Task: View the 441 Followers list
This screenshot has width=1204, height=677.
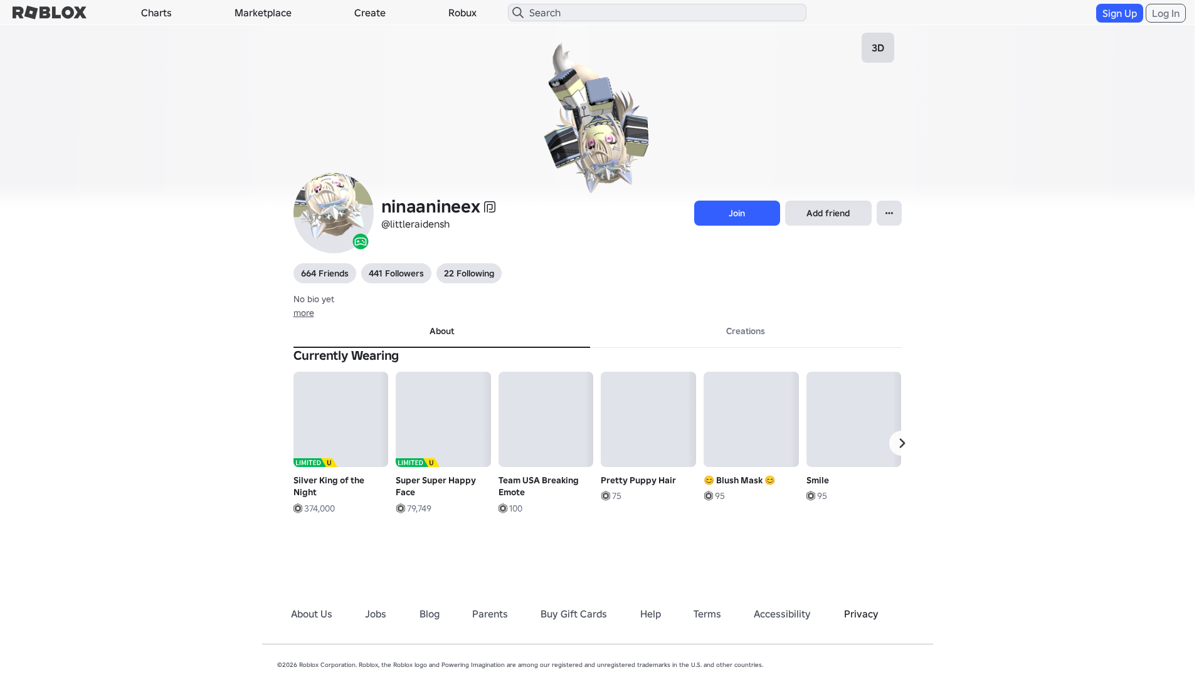Action: coord(396,273)
